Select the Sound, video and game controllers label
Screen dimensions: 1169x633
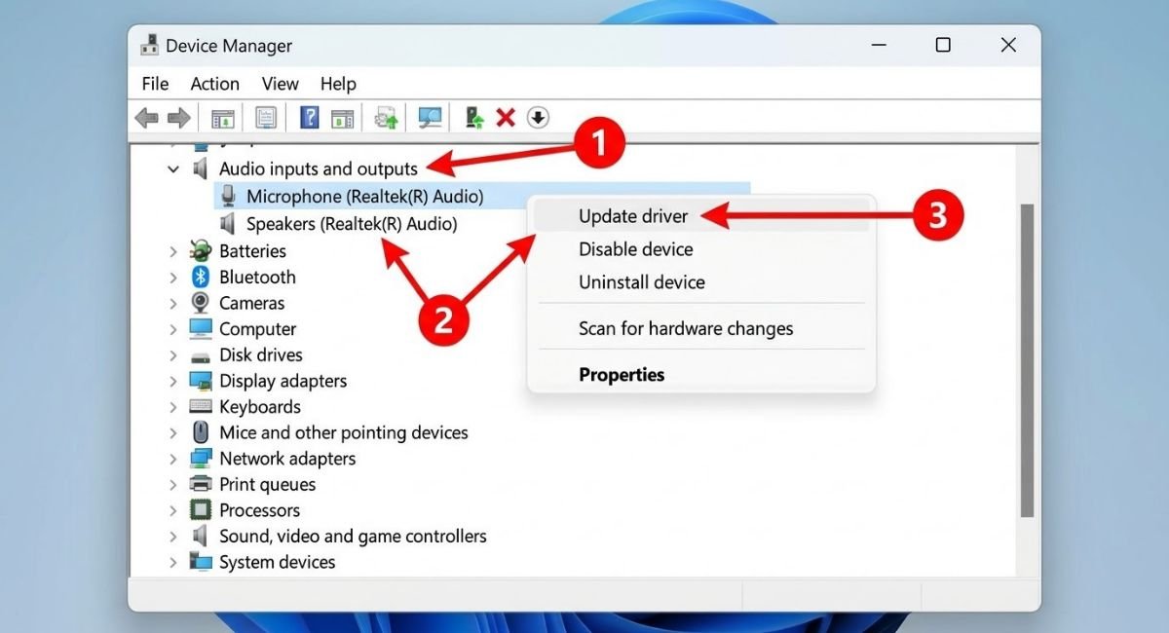click(x=353, y=537)
